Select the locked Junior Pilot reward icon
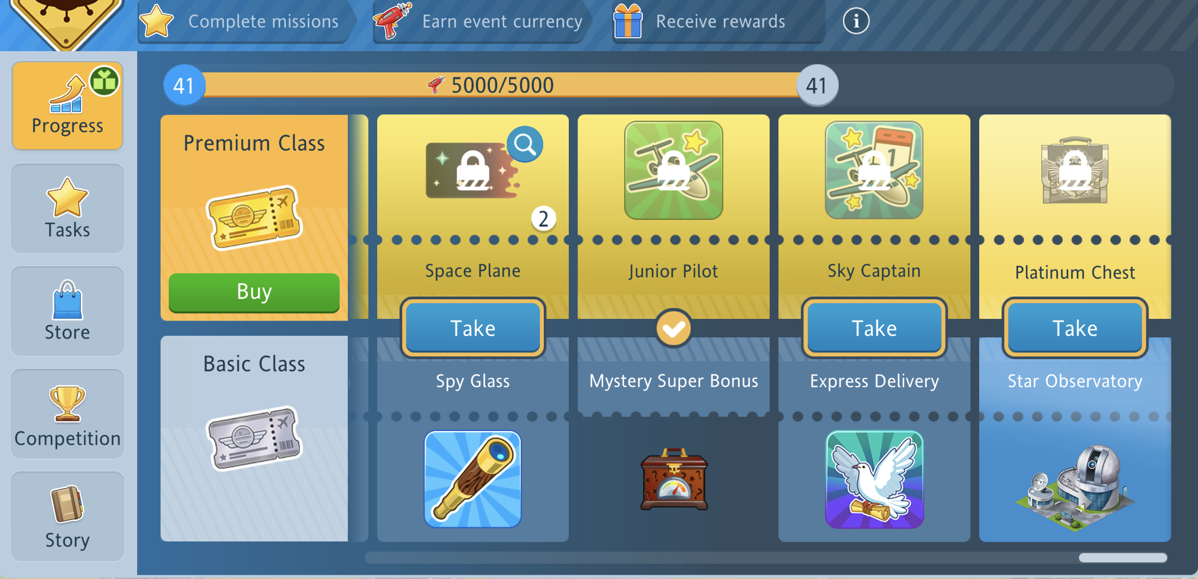Image resolution: width=1198 pixels, height=579 pixels. (673, 170)
